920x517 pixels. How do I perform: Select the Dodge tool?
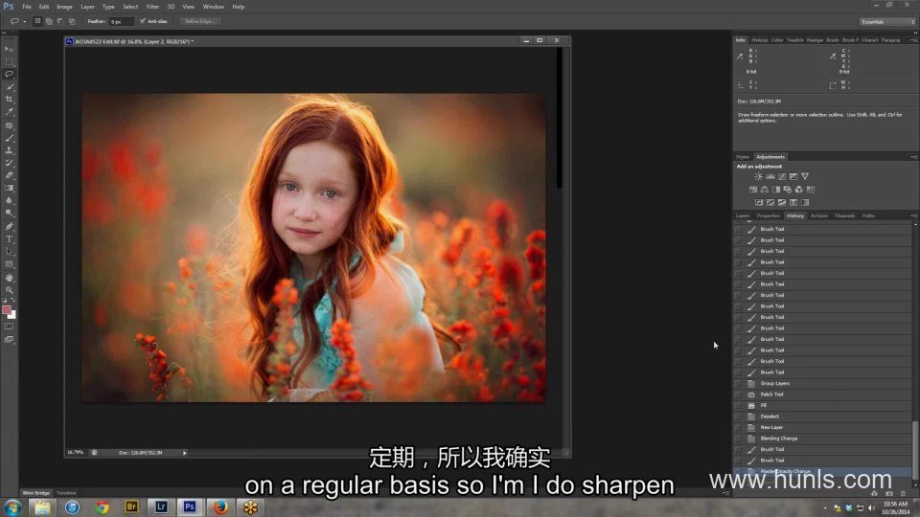[9, 213]
